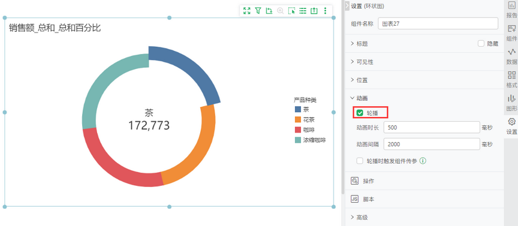Screen dimensions: 518x226
Task: Click the 动画间隔 input field
Action: point(432,144)
